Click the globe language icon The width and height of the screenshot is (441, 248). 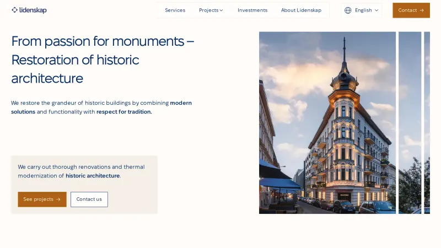(x=348, y=10)
